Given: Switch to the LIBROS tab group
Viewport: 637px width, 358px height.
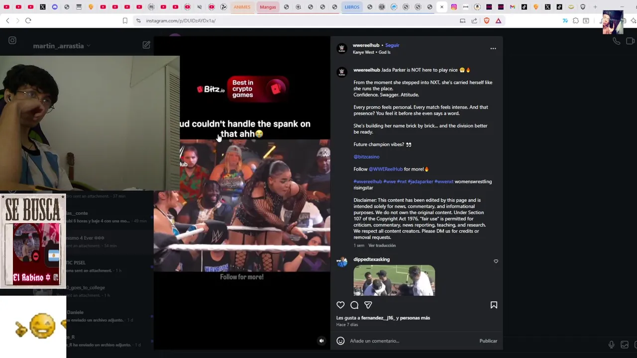Looking at the screenshot, I should tap(352, 7).
